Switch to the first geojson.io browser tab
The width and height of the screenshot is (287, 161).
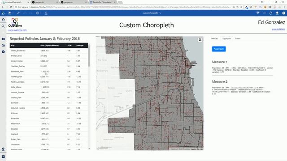(45, 2)
